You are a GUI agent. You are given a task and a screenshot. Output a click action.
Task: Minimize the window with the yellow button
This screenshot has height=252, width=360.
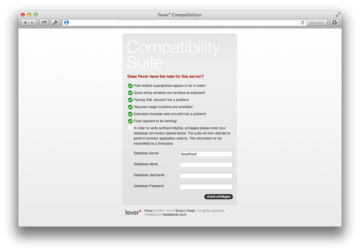pos(29,15)
